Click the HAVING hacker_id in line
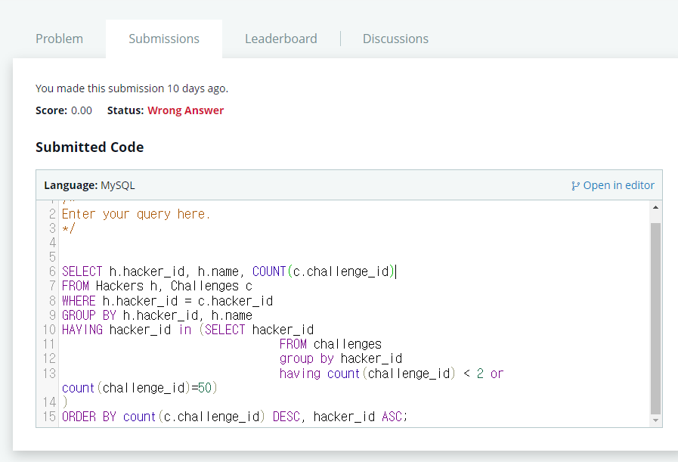Screen dimensions: 678x462 pyautogui.click(x=187, y=330)
